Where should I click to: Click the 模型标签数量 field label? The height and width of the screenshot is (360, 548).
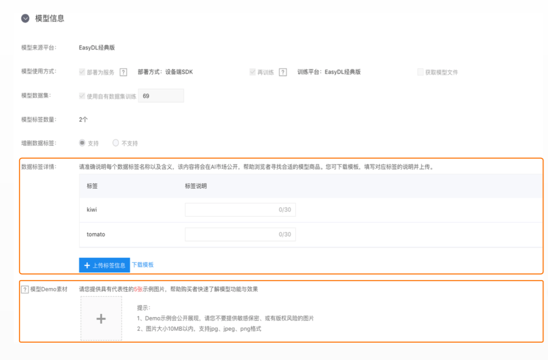pos(39,120)
